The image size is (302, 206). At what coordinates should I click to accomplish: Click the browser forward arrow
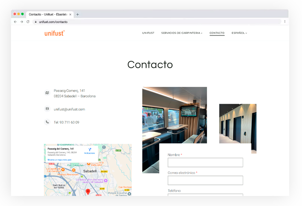22,22
